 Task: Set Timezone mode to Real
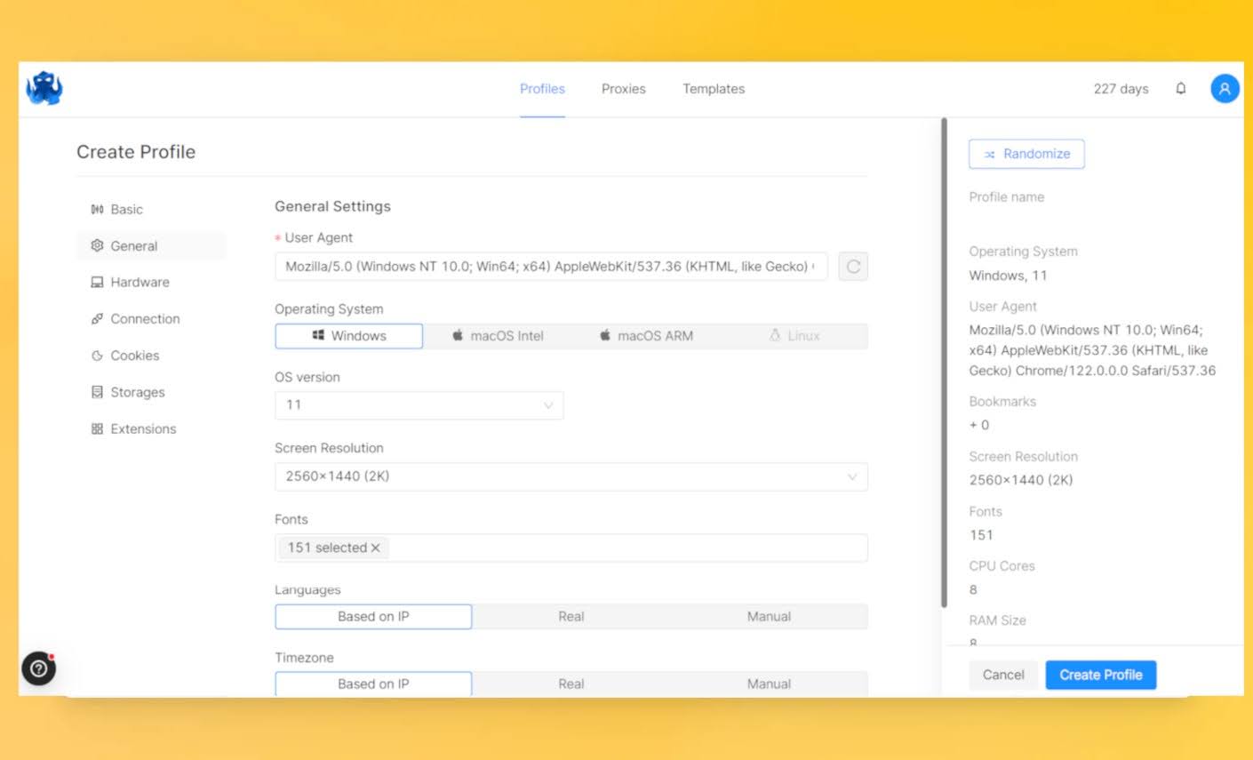571,684
